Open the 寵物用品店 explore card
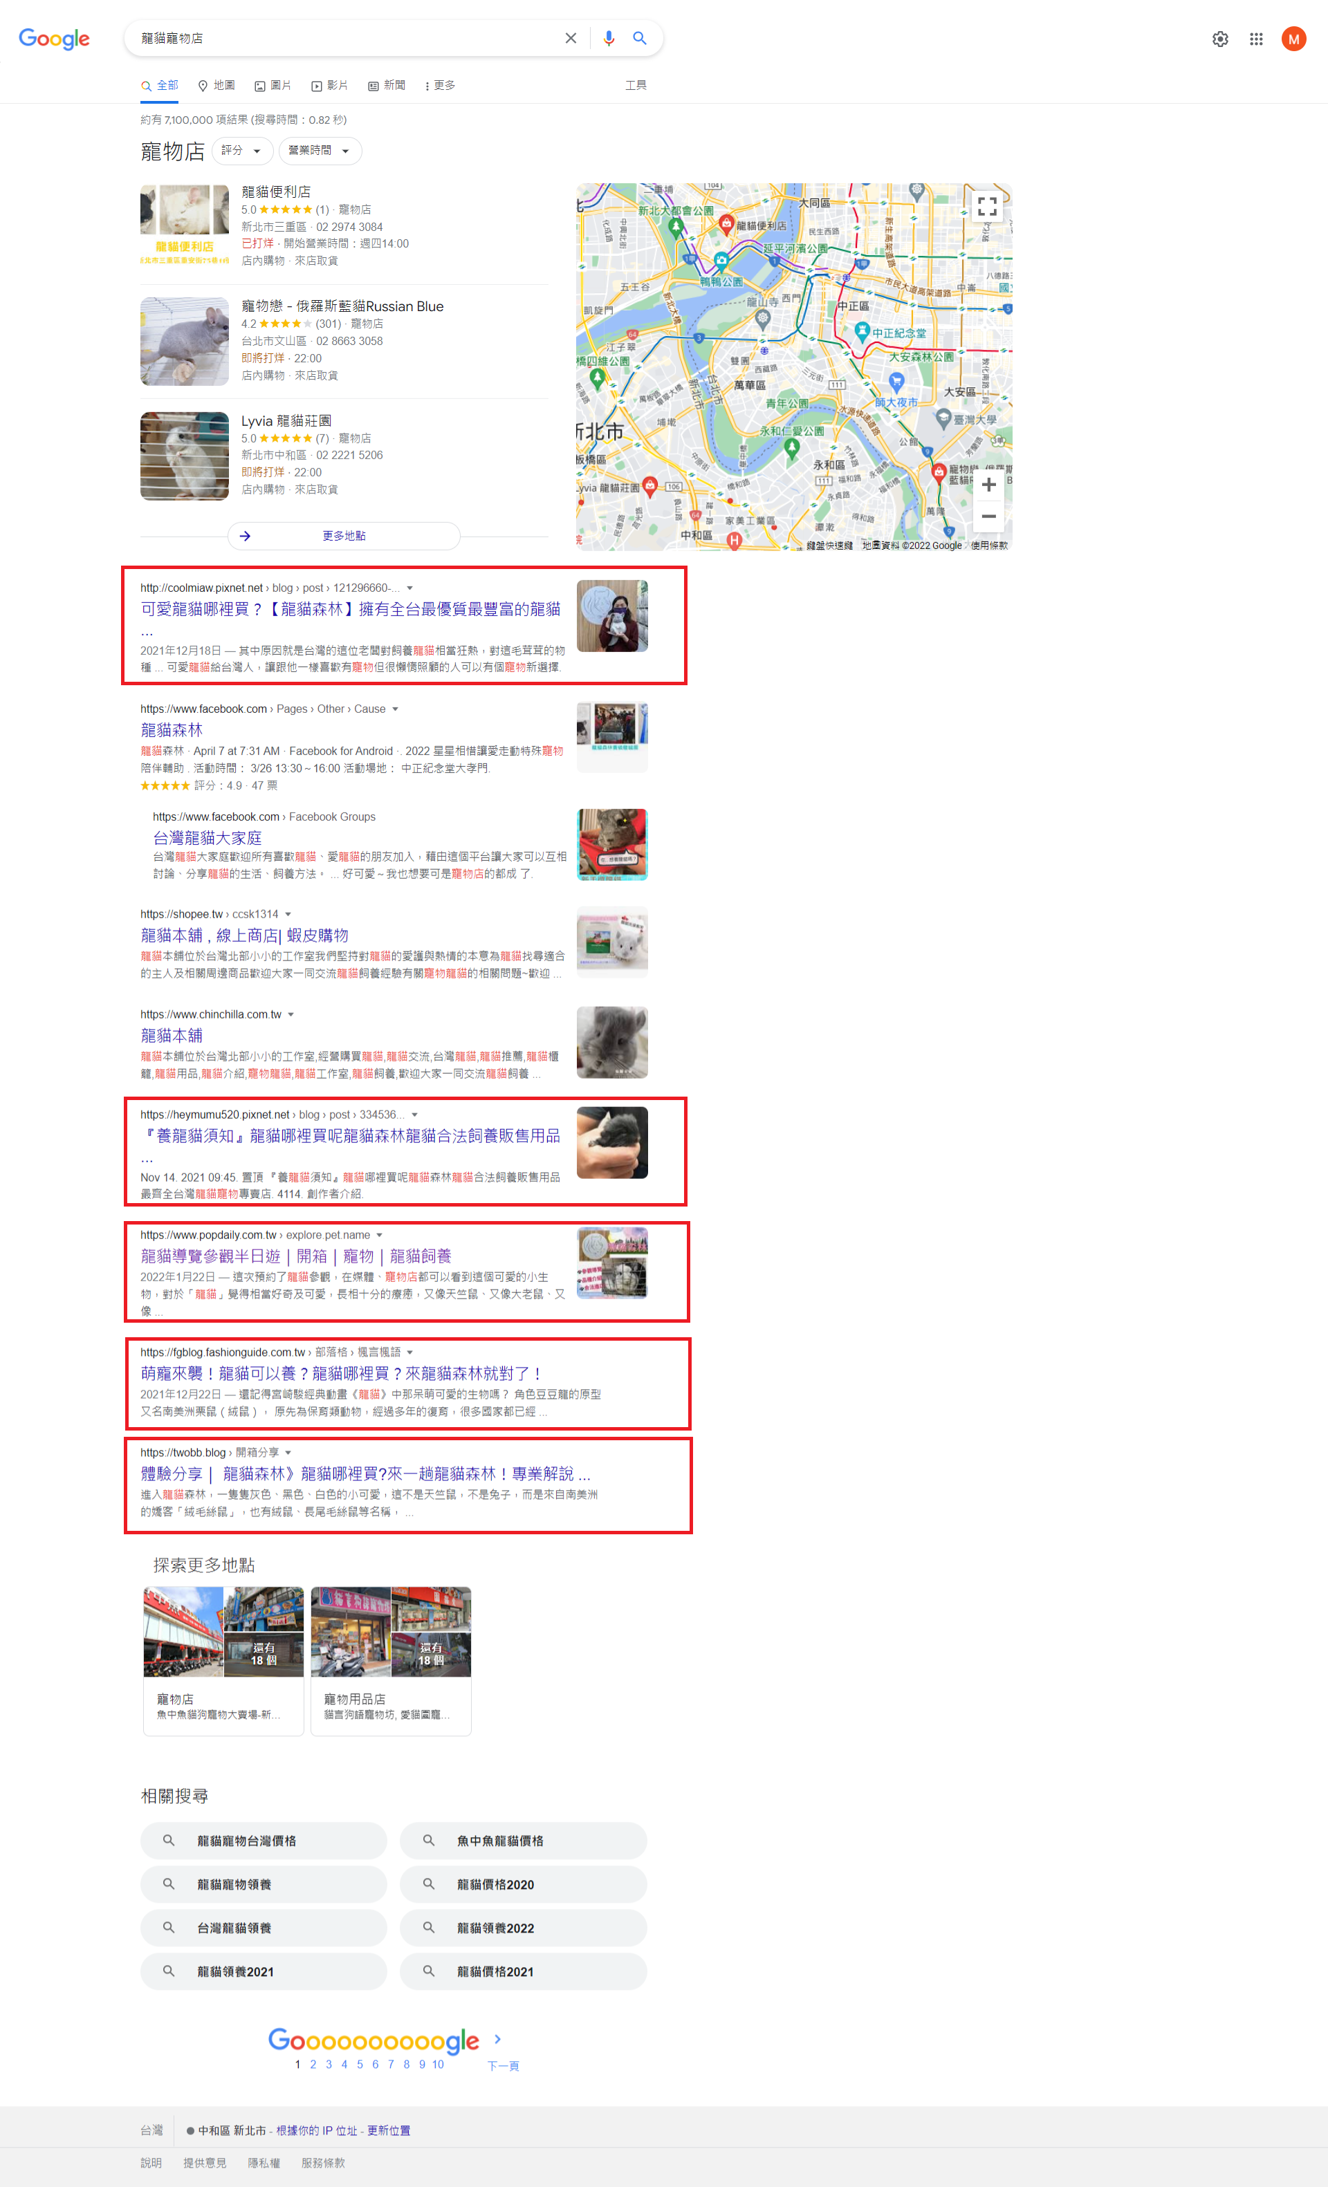 (391, 1661)
